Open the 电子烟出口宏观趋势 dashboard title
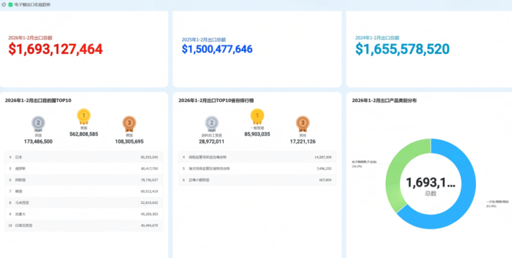512x258 pixels. click(x=32, y=5)
